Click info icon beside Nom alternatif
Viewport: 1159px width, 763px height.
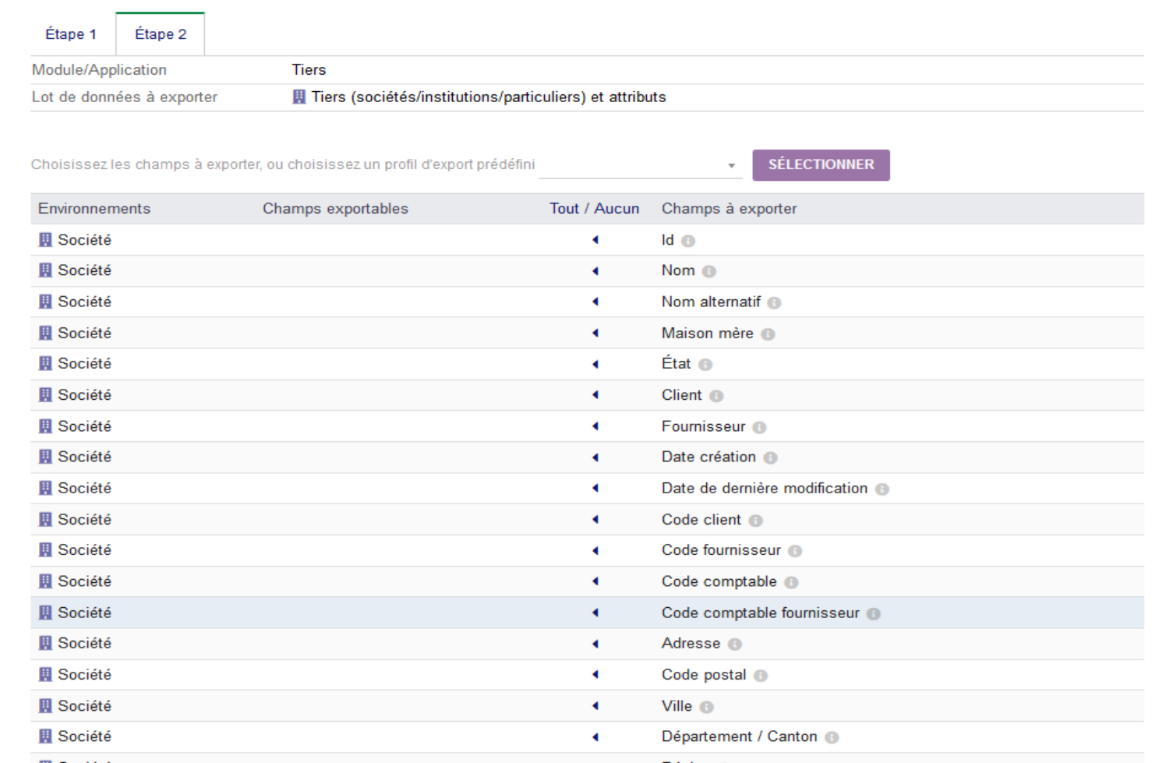click(x=774, y=303)
